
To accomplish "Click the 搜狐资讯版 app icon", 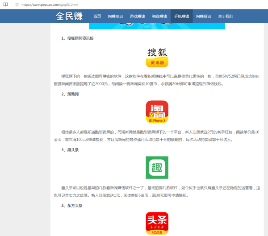I will [157, 58].
